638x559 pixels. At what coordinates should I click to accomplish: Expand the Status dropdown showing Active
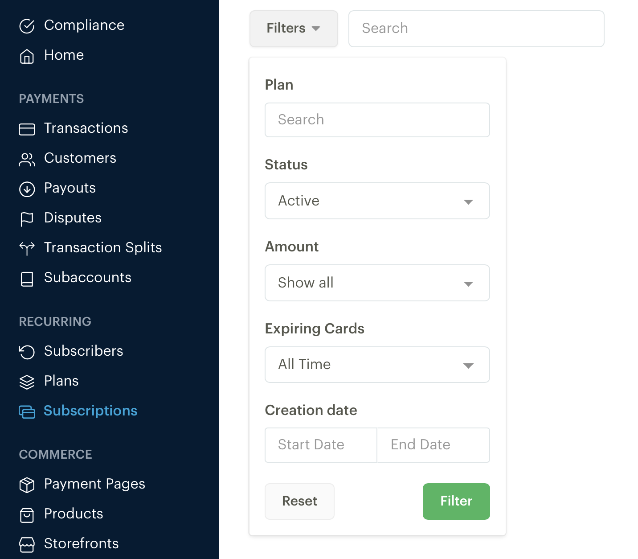coord(377,201)
